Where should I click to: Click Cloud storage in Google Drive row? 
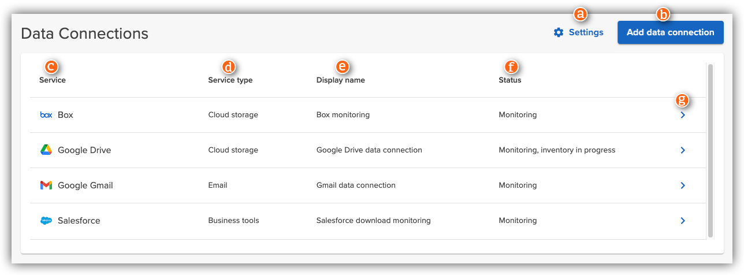click(233, 150)
